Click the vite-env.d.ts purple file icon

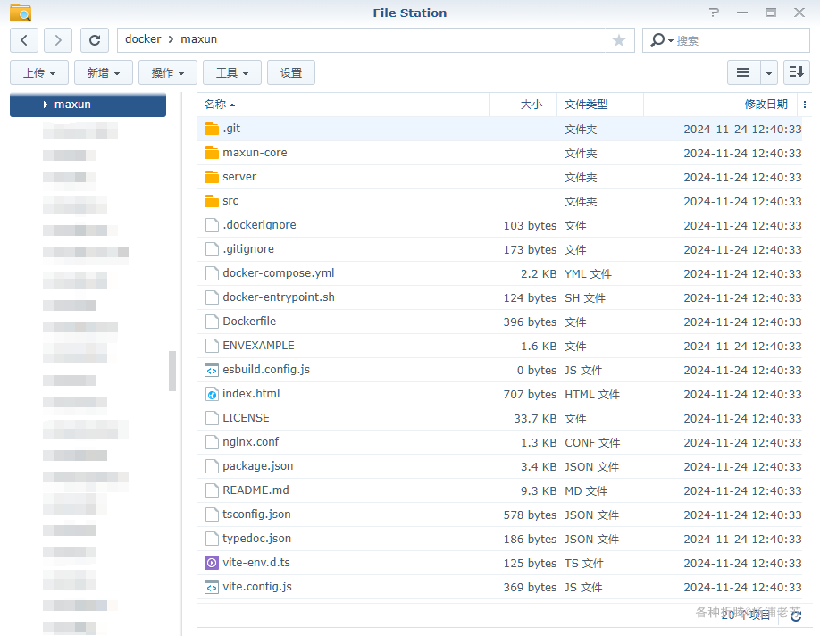tap(212, 563)
